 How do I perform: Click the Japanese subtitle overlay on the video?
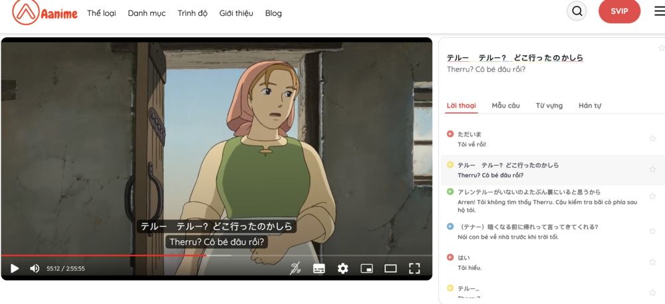coord(216,226)
